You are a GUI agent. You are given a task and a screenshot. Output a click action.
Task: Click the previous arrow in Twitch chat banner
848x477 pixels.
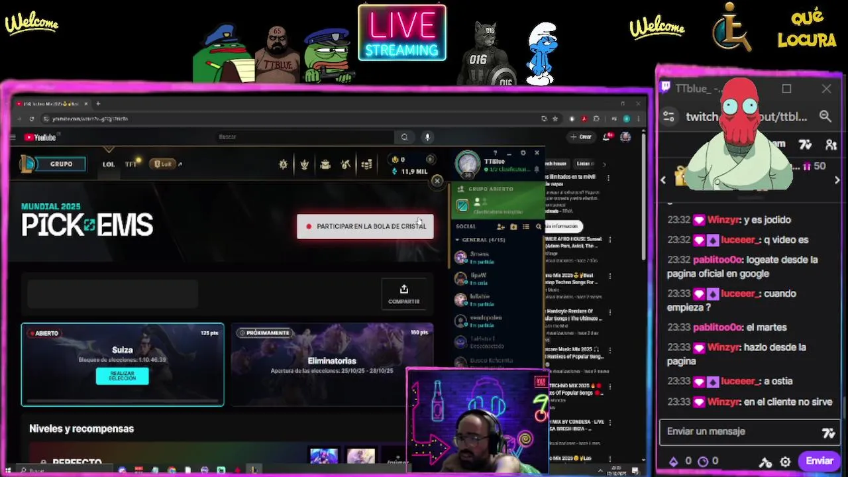663,180
